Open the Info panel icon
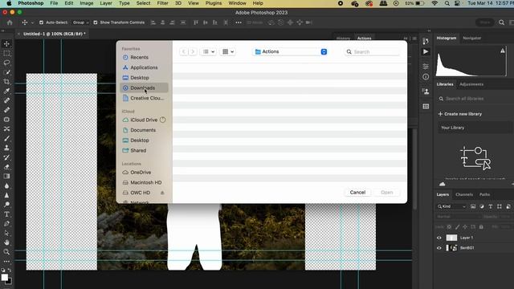 pyautogui.click(x=426, y=77)
